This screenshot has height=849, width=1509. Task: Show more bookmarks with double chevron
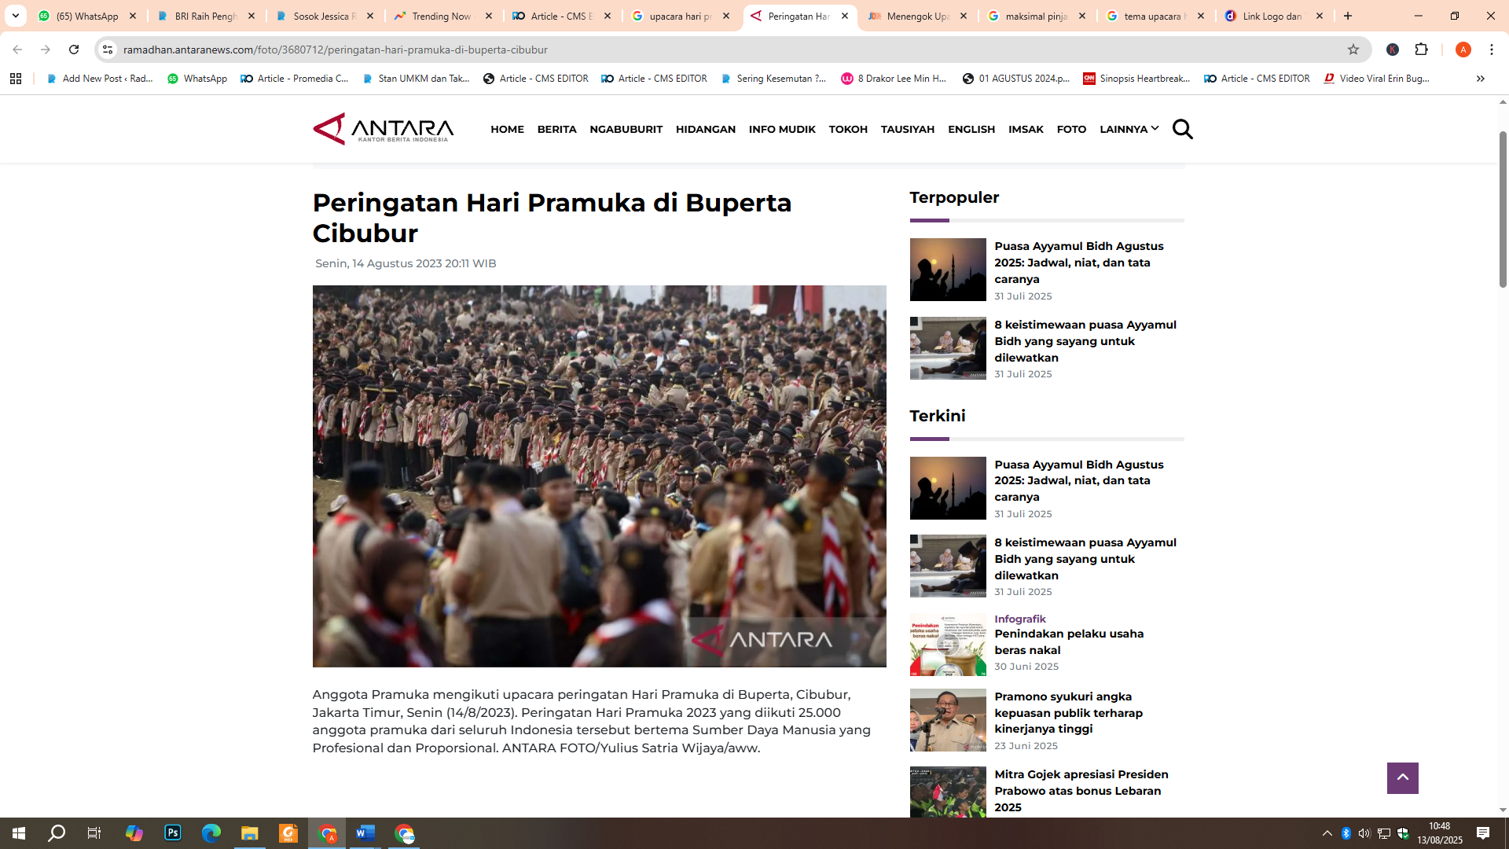point(1480,79)
